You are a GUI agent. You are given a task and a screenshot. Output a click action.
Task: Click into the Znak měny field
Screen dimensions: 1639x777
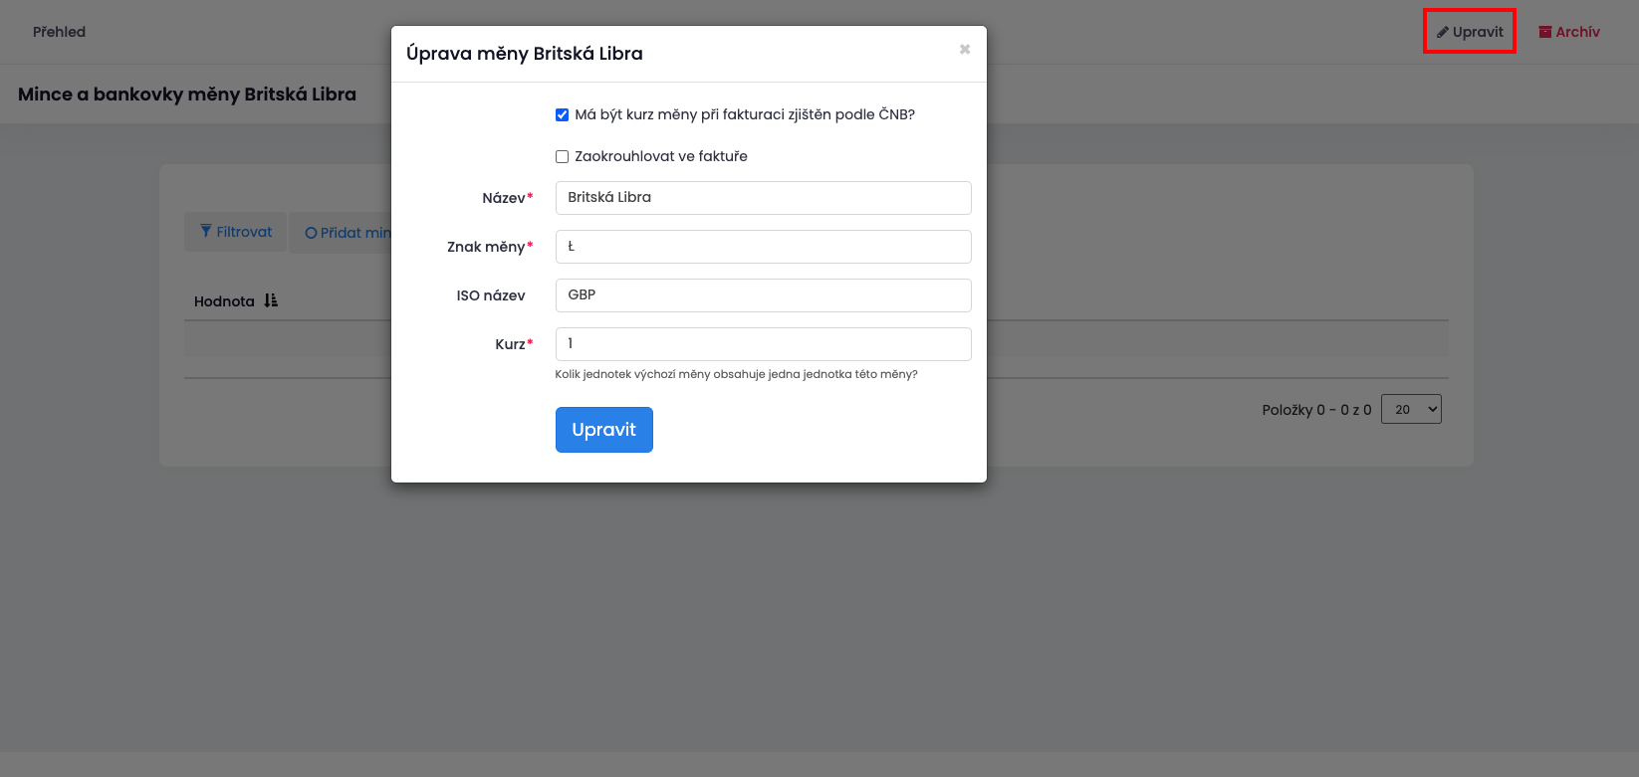763,247
